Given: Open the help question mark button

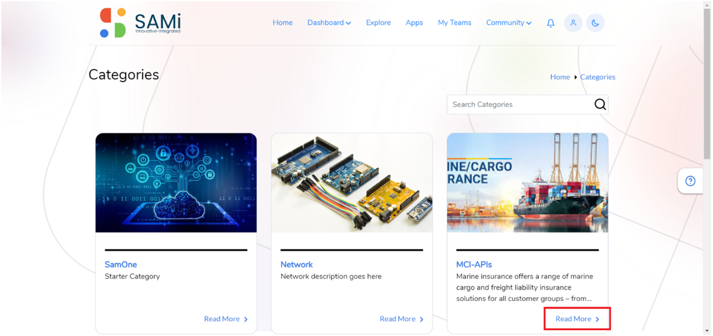Looking at the screenshot, I should click(x=690, y=181).
